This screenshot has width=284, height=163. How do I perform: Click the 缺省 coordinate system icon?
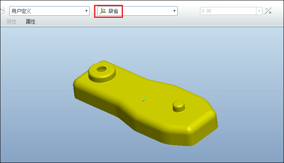click(103, 11)
